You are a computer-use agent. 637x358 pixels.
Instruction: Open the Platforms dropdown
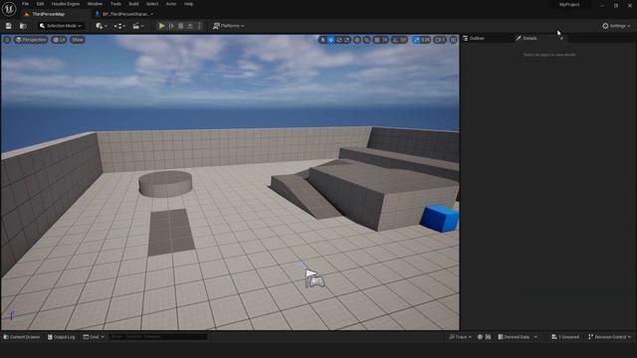228,26
